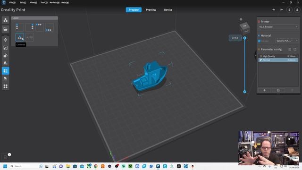The width and height of the screenshot is (302, 170).
Task: Click the delete profile trash button
Action: click(292, 90)
